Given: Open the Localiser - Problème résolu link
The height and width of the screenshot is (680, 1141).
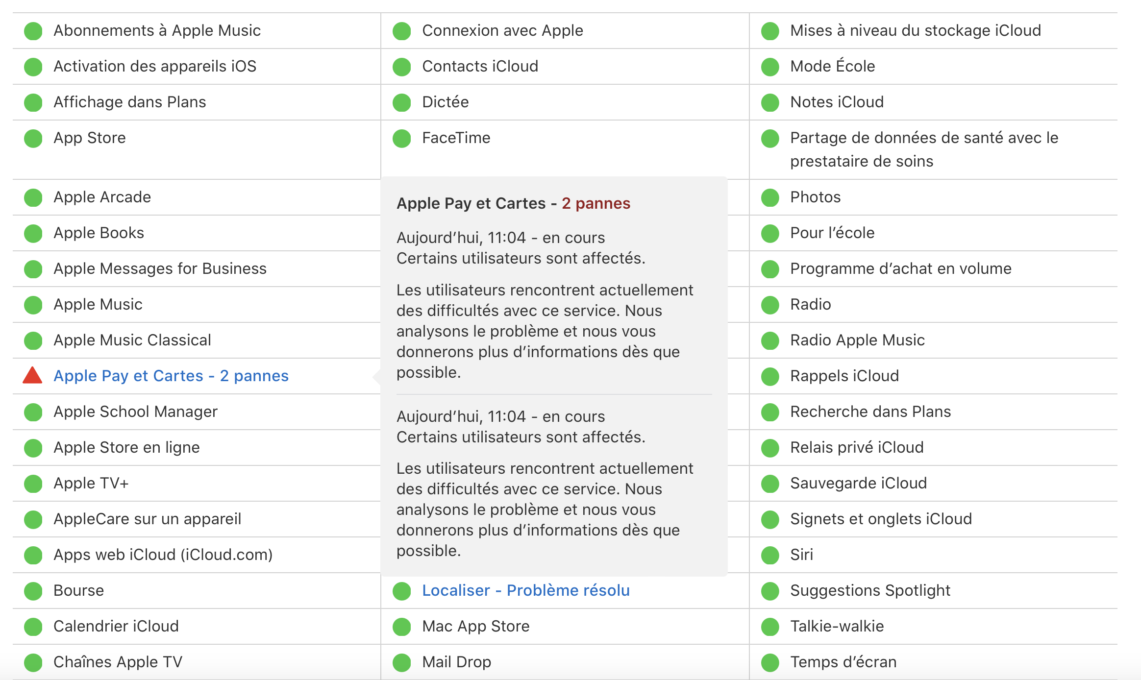Looking at the screenshot, I should click(526, 590).
